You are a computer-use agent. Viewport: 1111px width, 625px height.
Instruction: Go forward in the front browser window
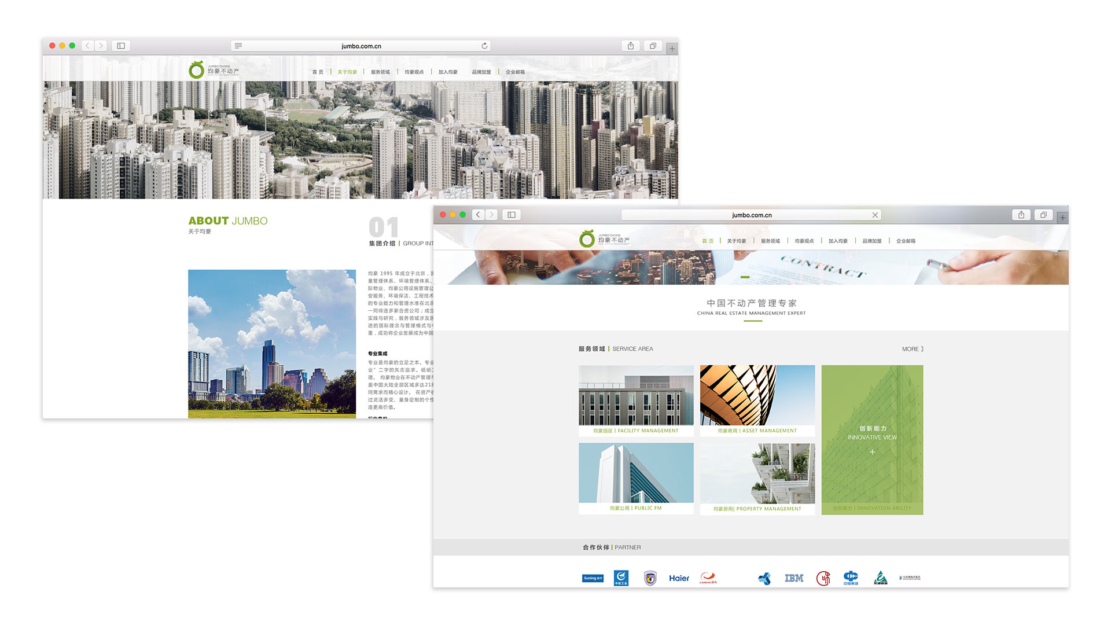(491, 215)
